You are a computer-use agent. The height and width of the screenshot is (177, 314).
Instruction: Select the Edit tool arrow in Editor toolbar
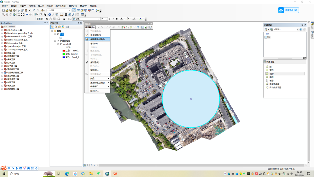98,27
